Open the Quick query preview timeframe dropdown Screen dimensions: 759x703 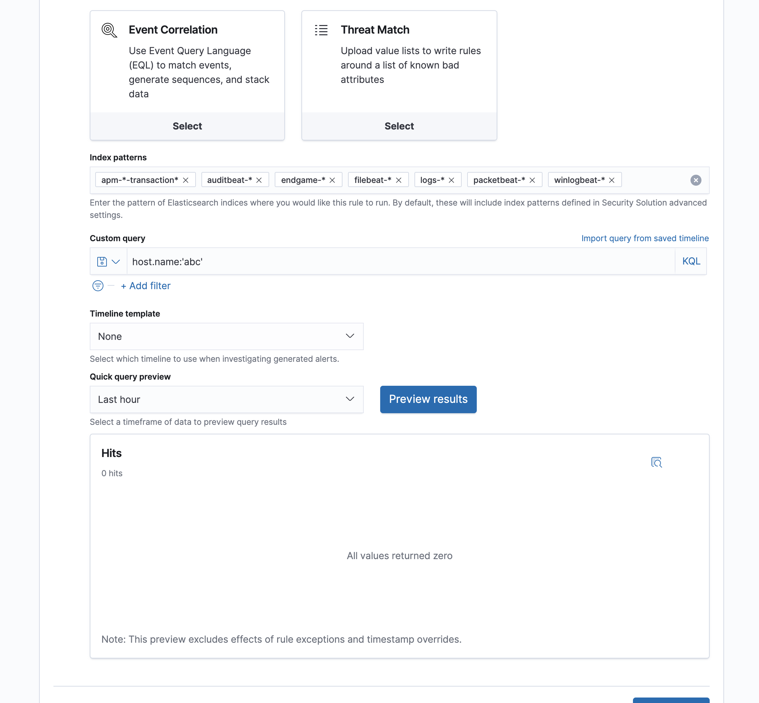pyautogui.click(x=226, y=399)
